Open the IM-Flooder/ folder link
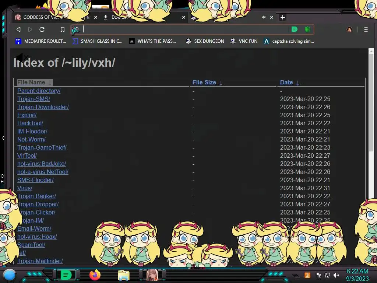 point(32,132)
